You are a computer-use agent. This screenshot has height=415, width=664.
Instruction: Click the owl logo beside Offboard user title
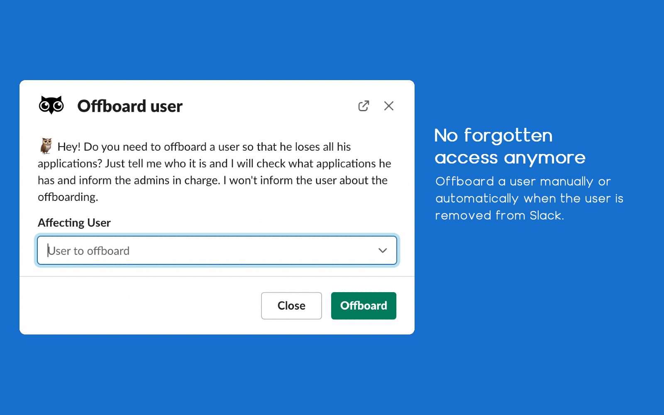[x=51, y=105]
